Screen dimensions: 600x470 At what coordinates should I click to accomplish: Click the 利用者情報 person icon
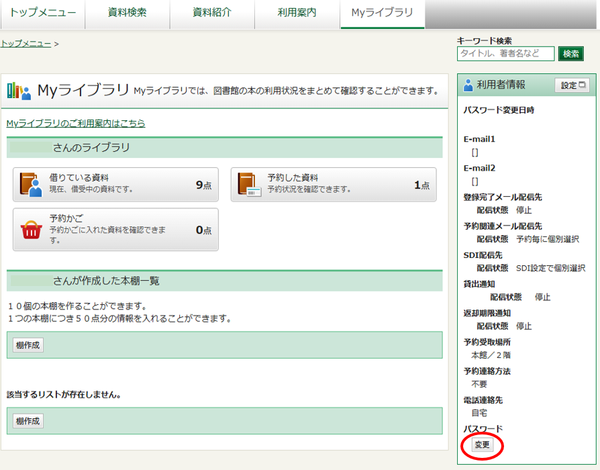click(468, 85)
